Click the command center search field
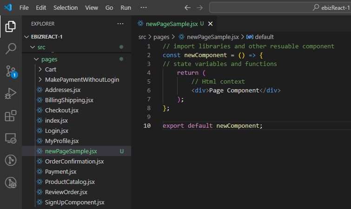Viewport: 351px width, 209px height. (280, 7)
